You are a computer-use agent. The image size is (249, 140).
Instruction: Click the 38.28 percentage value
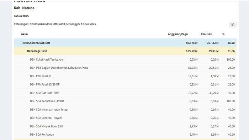tap(231, 43)
